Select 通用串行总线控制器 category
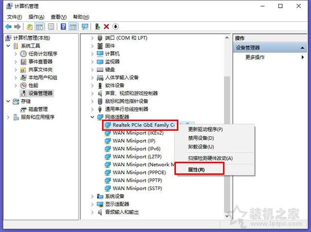 coord(126,109)
